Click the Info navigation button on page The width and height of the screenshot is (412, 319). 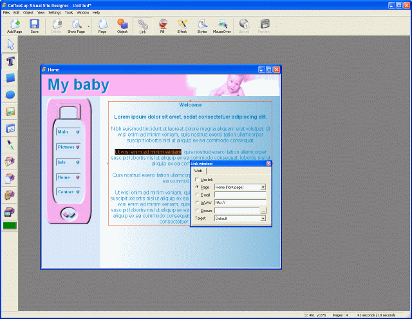68,162
